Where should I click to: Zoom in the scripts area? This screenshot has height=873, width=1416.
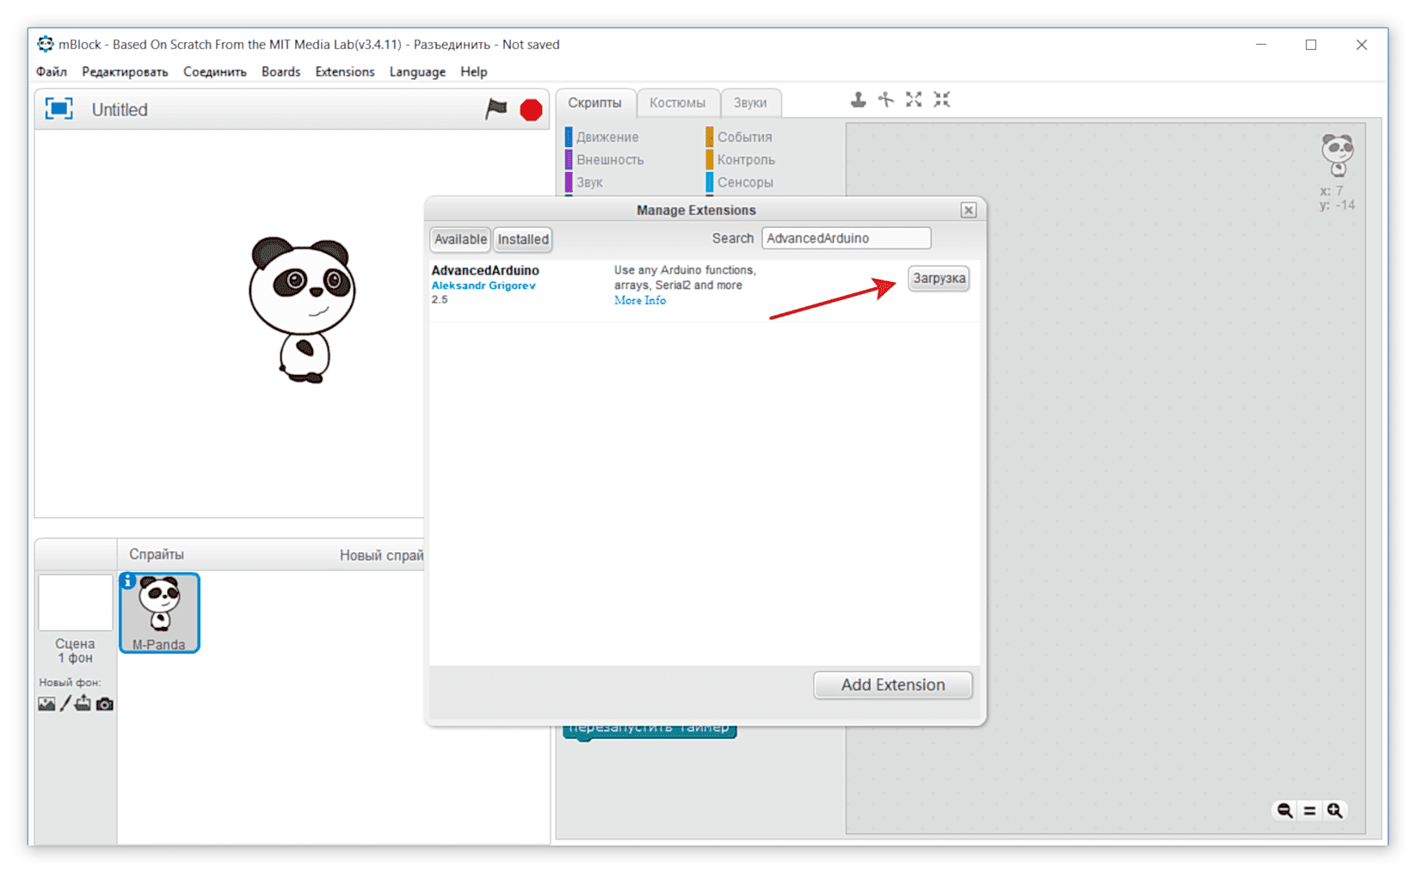coord(1334,810)
